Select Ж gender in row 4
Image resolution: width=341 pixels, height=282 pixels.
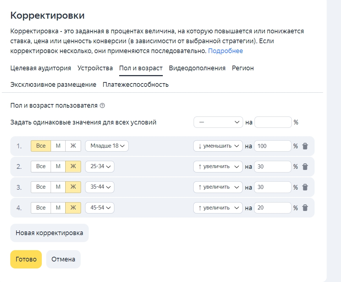click(x=73, y=208)
